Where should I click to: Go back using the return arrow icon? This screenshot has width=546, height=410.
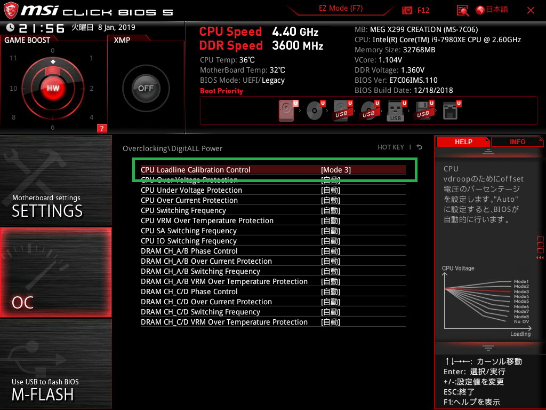click(420, 147)
